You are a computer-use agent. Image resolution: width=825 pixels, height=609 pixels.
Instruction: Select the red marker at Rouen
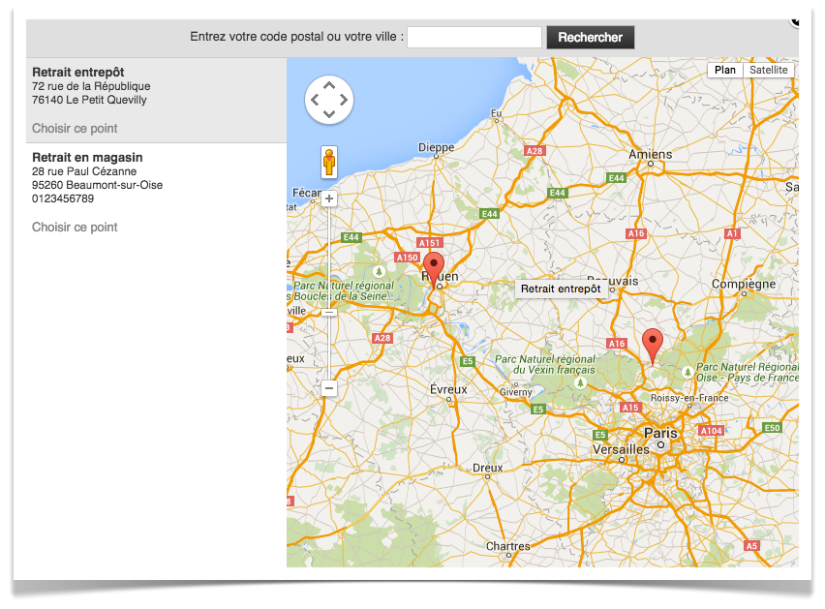tap(434, 269)
